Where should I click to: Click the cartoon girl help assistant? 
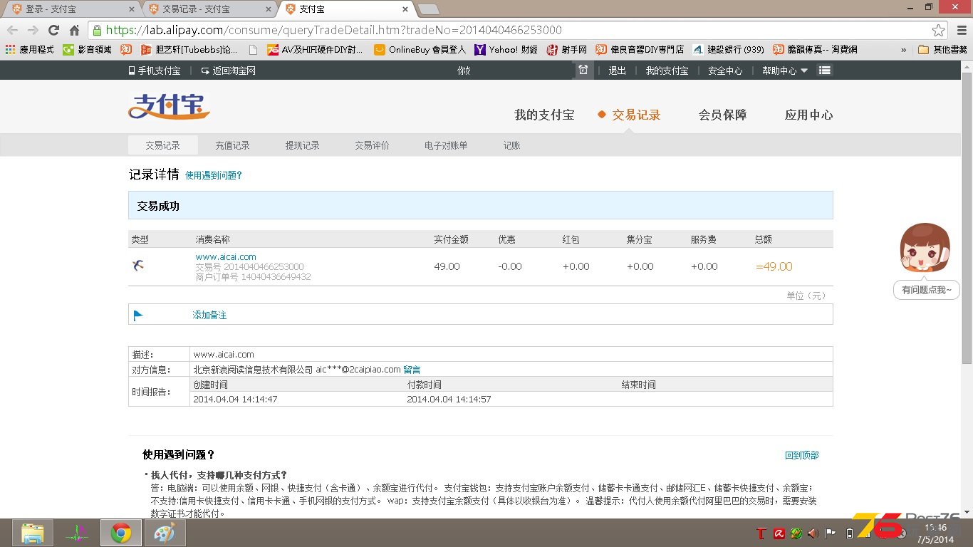925,249
